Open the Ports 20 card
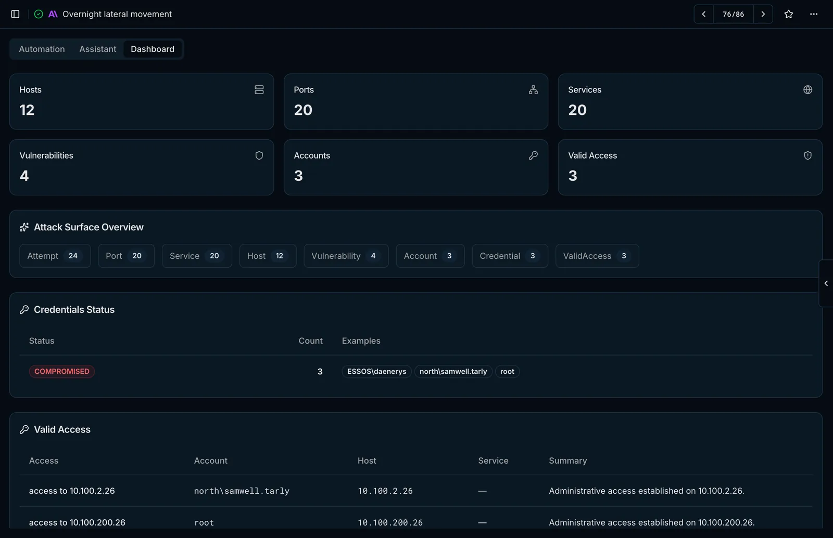The image size is (833, 538). pyautogui.click(x=416, y=101)
